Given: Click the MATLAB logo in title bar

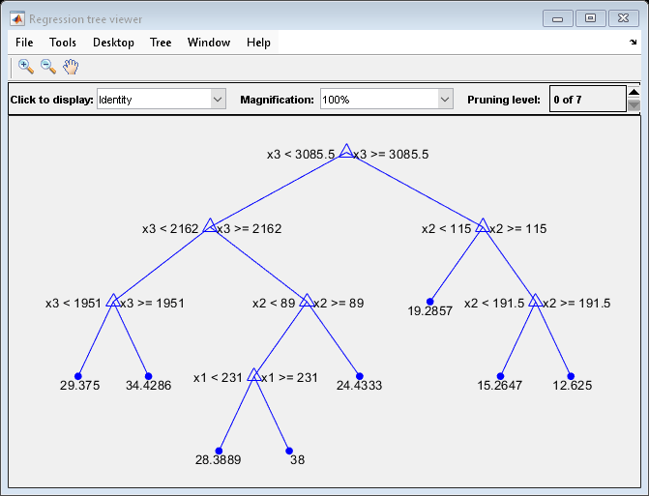Looking at the screenshot, I should 17,19.
